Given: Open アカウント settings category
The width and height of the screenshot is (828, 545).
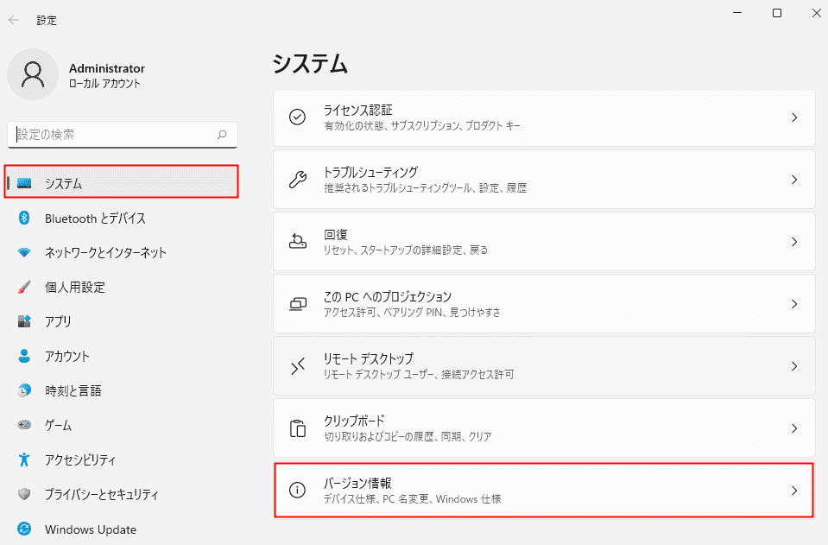Looking at the screenshot, I should pos(66,356).
